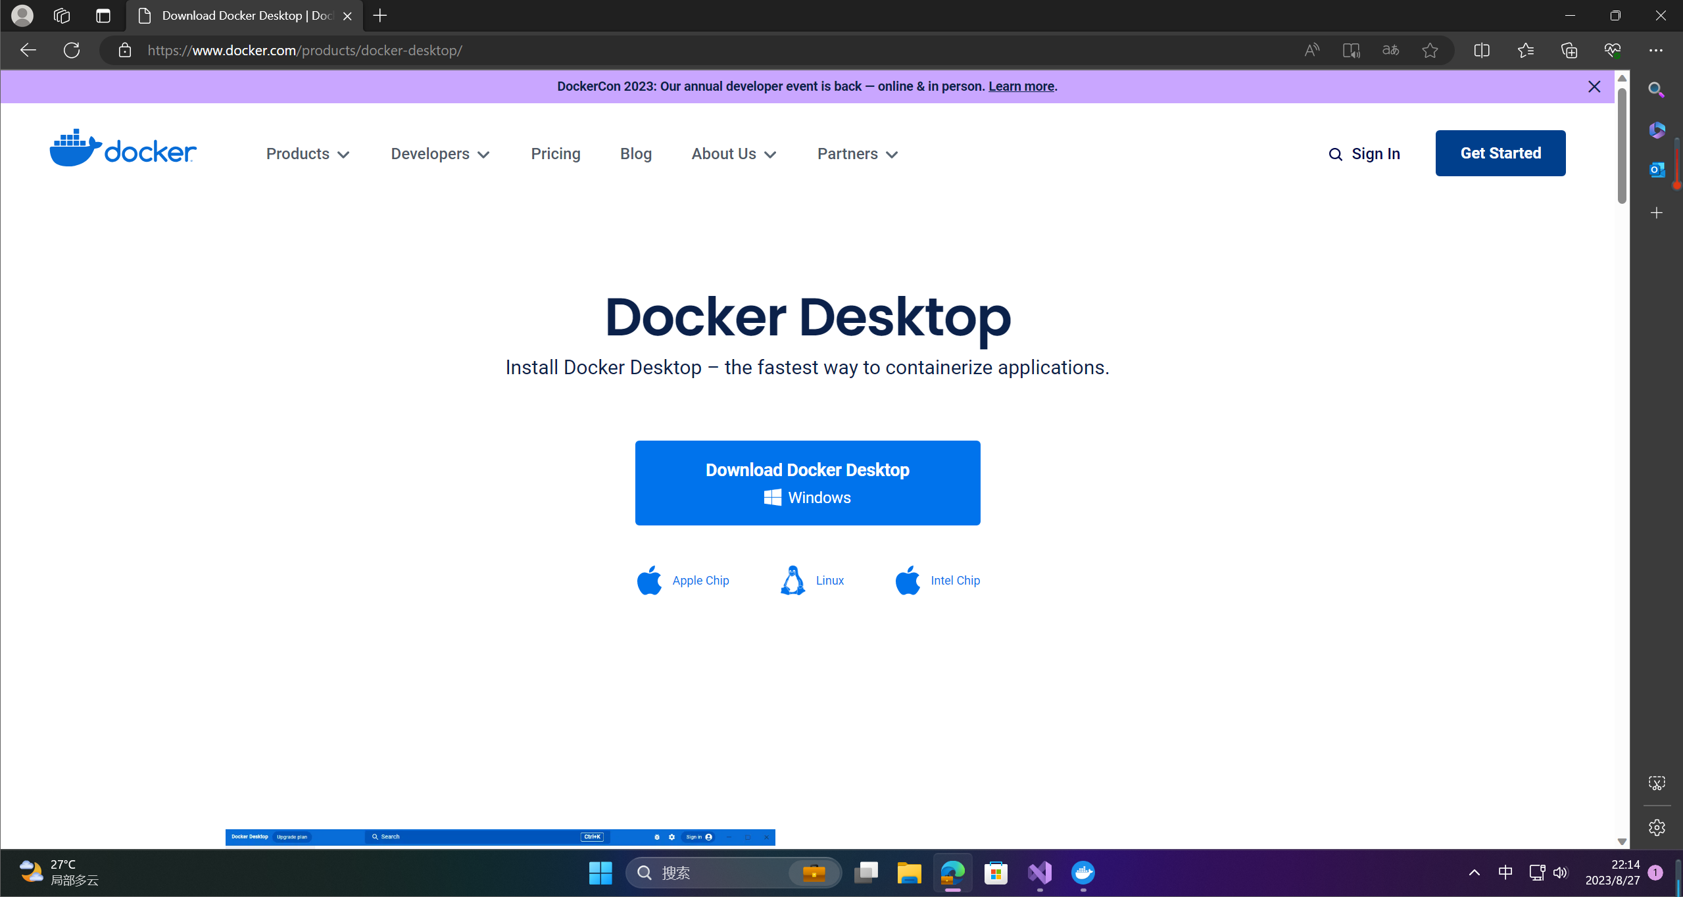Click the taskbar search box

733,873
